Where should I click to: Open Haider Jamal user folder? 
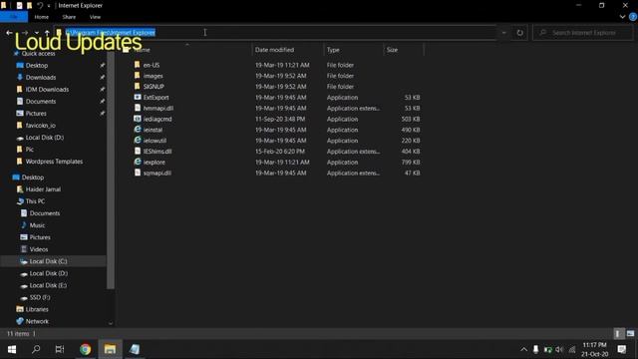43,189
